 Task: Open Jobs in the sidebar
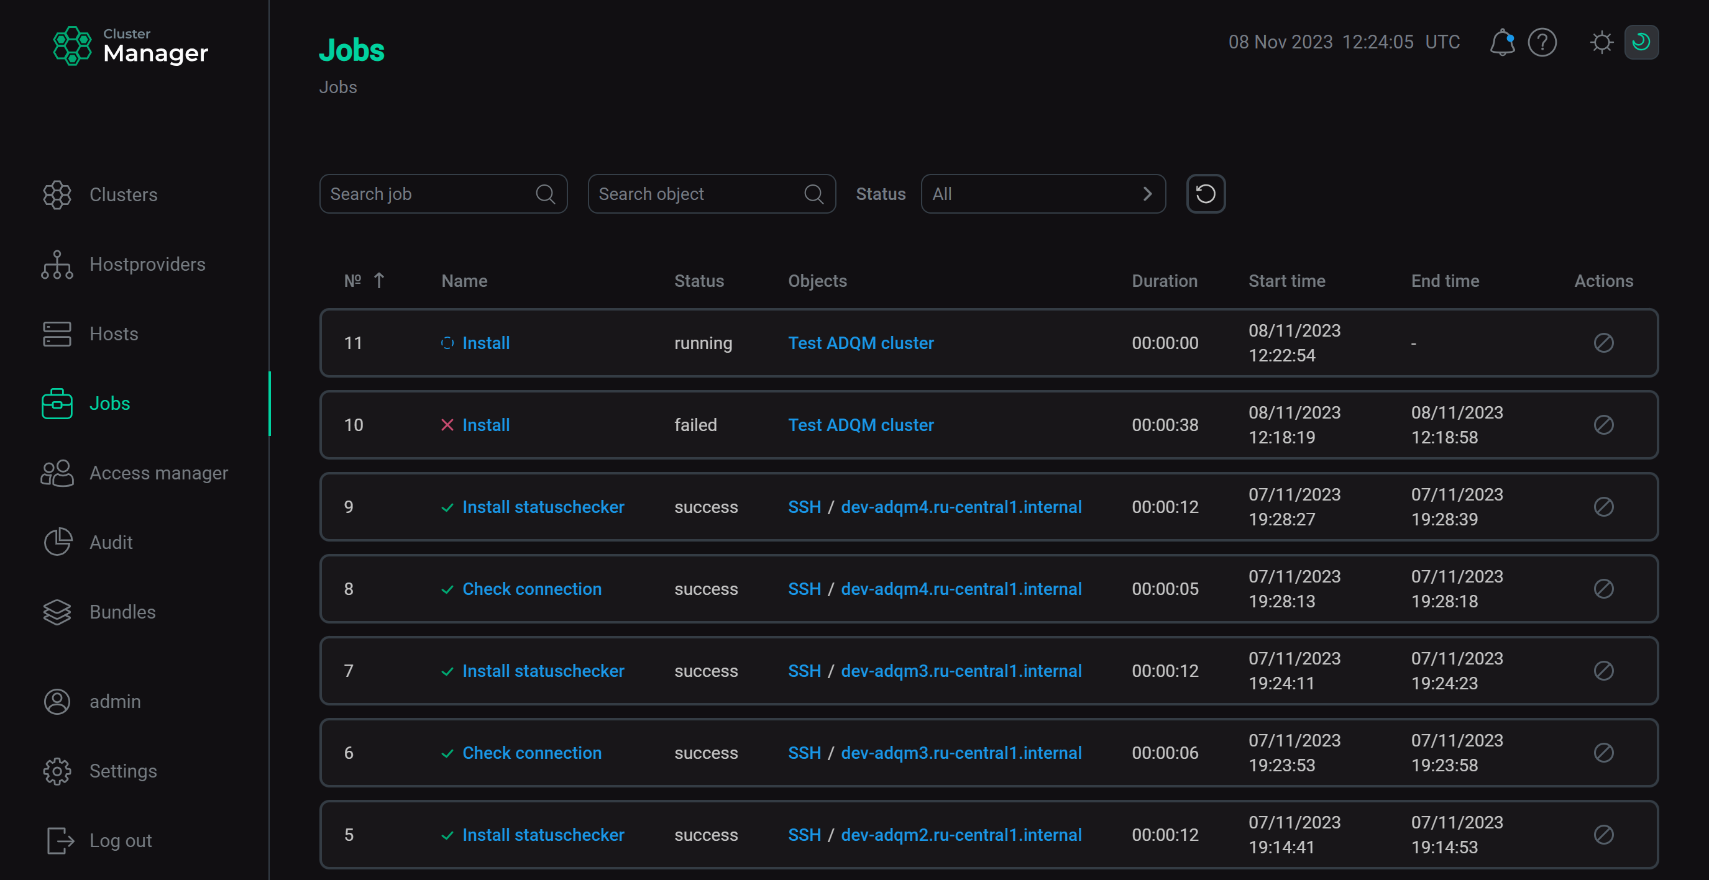click(86, 403)
